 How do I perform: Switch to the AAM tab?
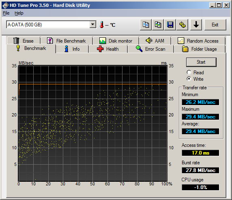pos(155,41)
